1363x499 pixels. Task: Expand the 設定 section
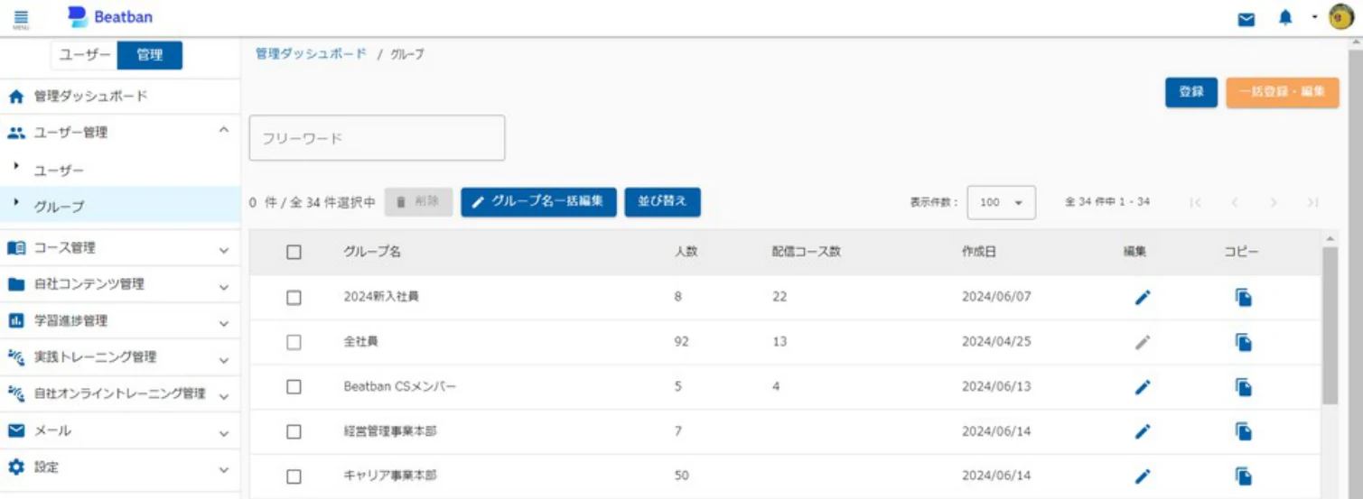tap(224, 470)
